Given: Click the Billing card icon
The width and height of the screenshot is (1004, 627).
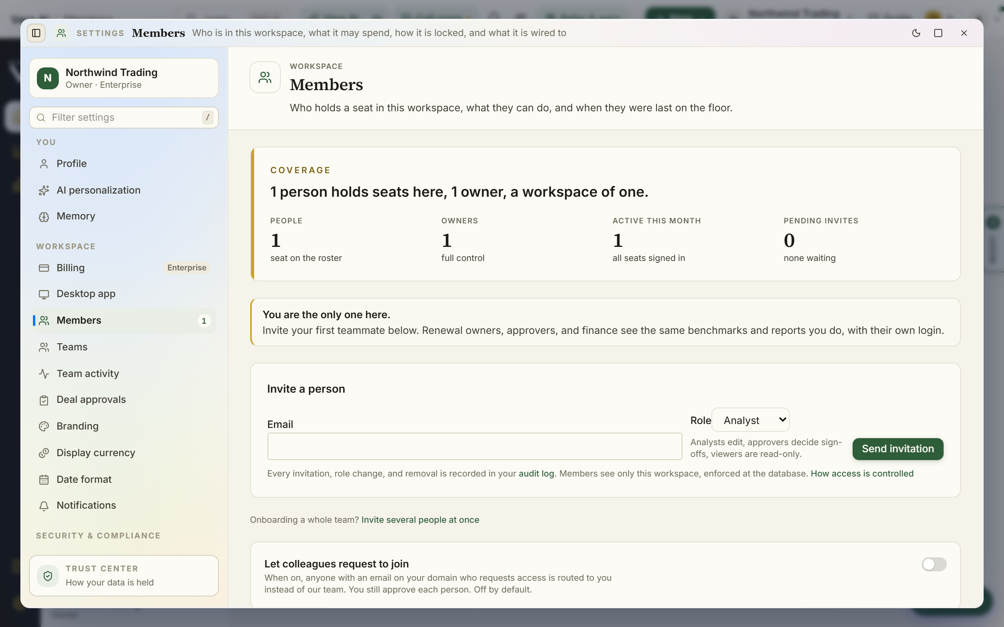Looking at the screenshot, I should (x=44, y=268).
